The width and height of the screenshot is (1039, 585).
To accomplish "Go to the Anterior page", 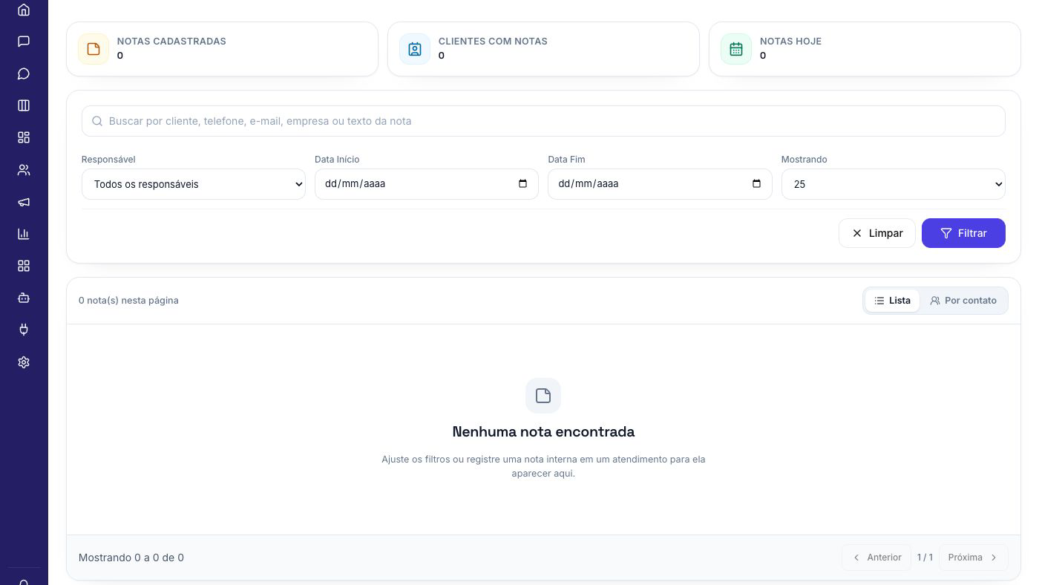I will 876,558.
